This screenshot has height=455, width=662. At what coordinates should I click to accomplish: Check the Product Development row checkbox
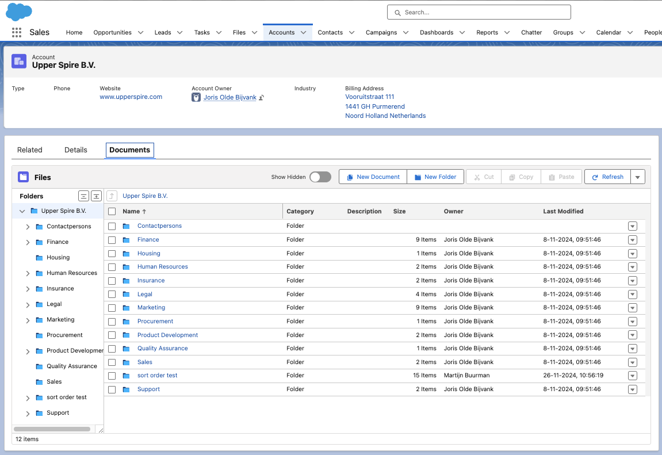(x=112, y=335)
